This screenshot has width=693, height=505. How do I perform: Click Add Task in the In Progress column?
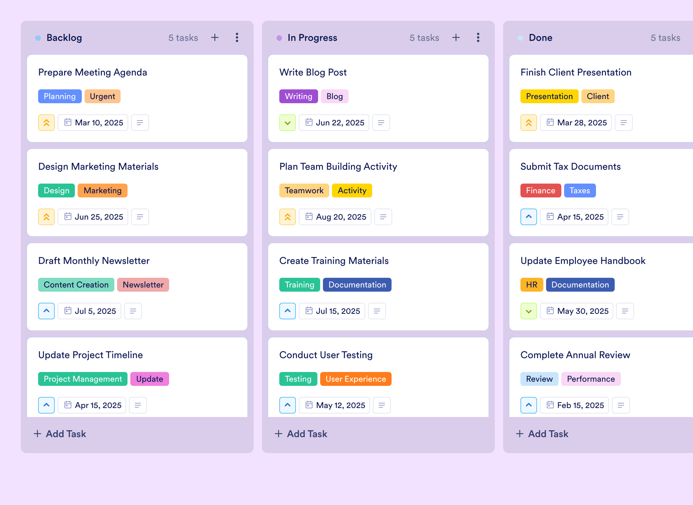(x=301, y=434)
